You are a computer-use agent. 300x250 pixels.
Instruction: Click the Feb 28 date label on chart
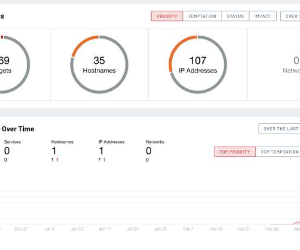[272, 229]
